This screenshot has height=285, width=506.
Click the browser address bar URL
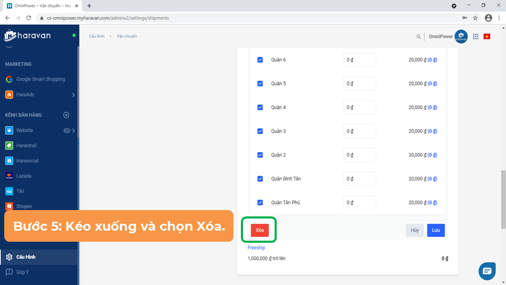(x=108, y=18)
